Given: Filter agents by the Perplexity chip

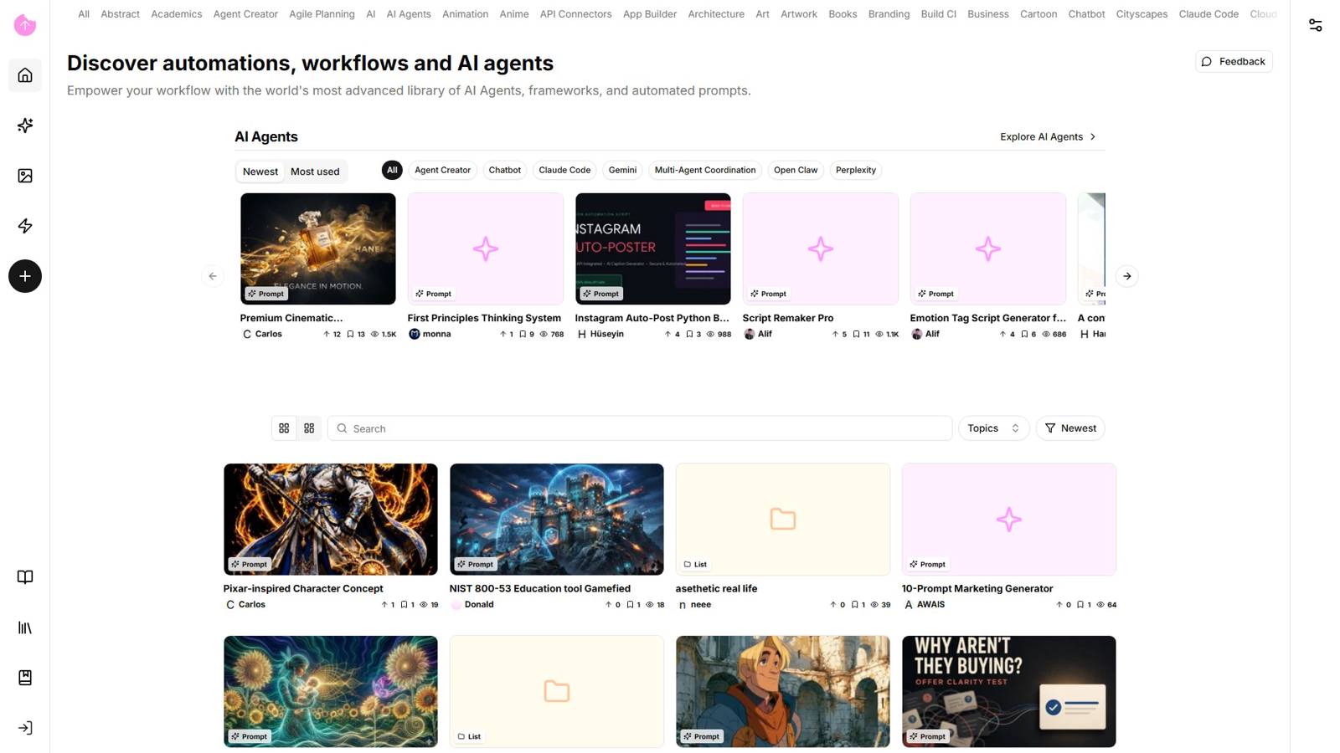Looking at the screenshot, I should coord(856,170).
